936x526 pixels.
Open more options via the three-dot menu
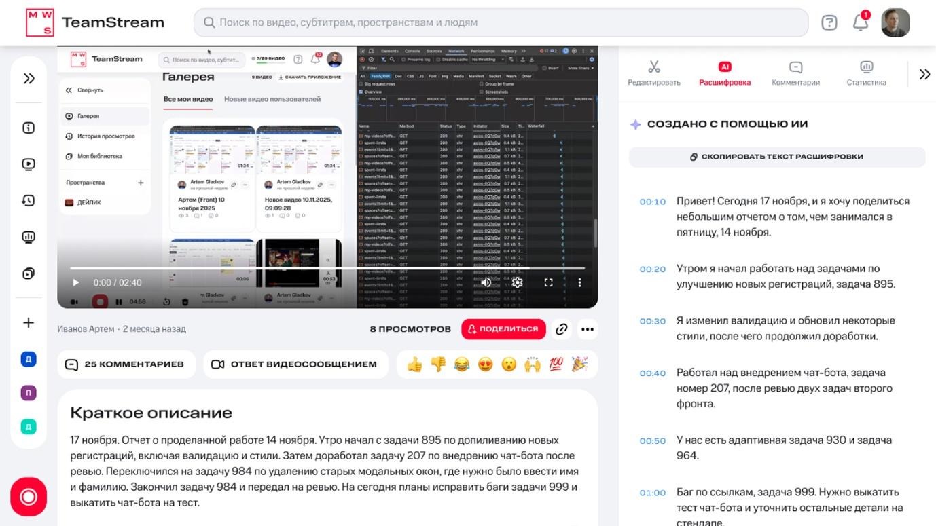587,329
